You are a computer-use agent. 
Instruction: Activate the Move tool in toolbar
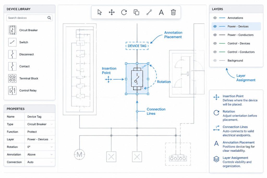click(x=112, y=12)
